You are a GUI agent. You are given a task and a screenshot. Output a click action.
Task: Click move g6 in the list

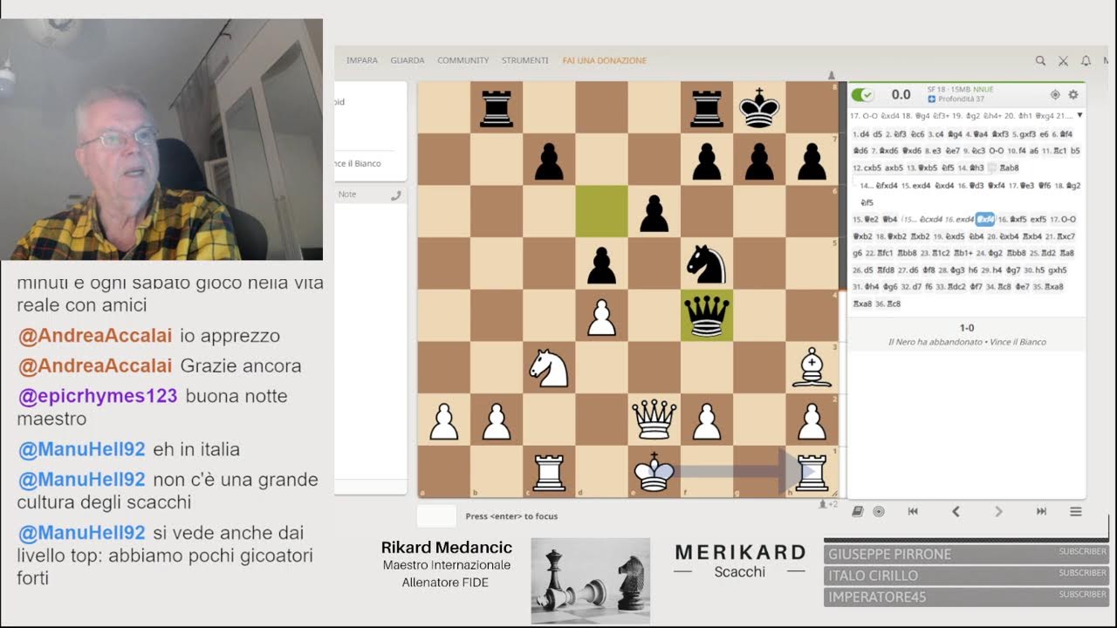click(858, 253)
